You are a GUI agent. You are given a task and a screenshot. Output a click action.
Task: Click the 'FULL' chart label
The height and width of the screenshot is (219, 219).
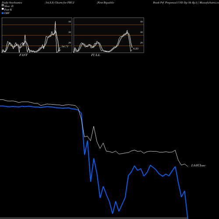95,55
